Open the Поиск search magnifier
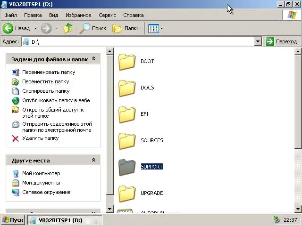302x226 pixels. 84,28
